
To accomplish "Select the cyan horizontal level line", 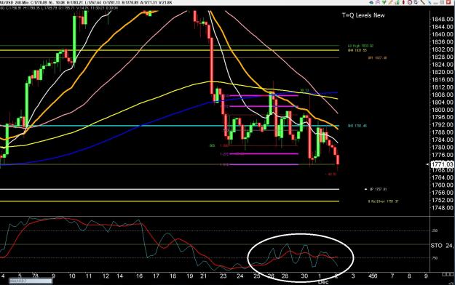I will [170, 126].
